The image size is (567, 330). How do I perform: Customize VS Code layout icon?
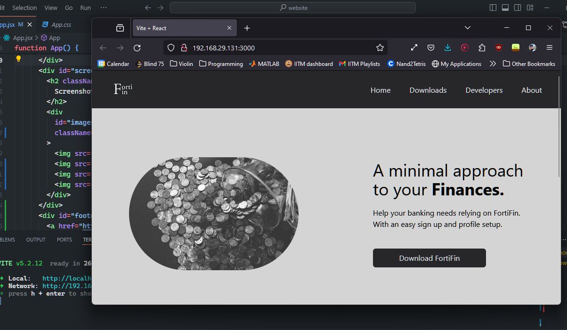(529, 8)
